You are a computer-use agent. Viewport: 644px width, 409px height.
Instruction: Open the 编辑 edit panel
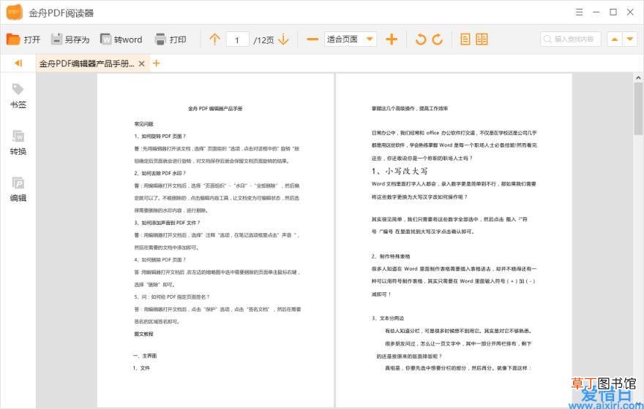click(x=18, y=189)
